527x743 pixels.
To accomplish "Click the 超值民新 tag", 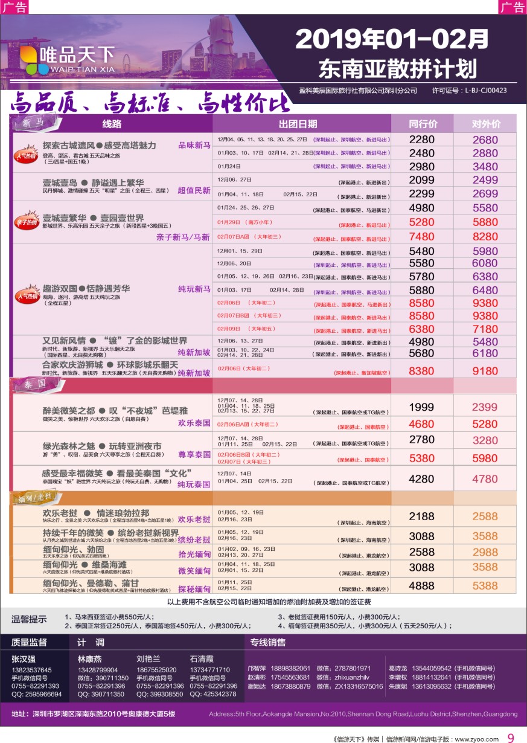I will (194, 191).
